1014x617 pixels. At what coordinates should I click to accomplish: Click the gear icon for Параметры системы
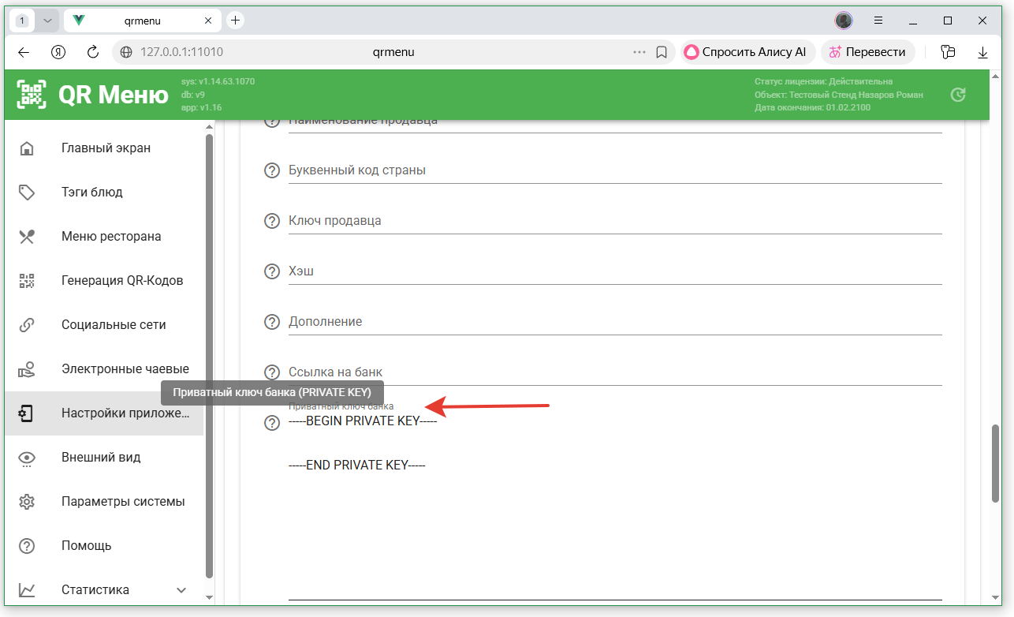27,502
